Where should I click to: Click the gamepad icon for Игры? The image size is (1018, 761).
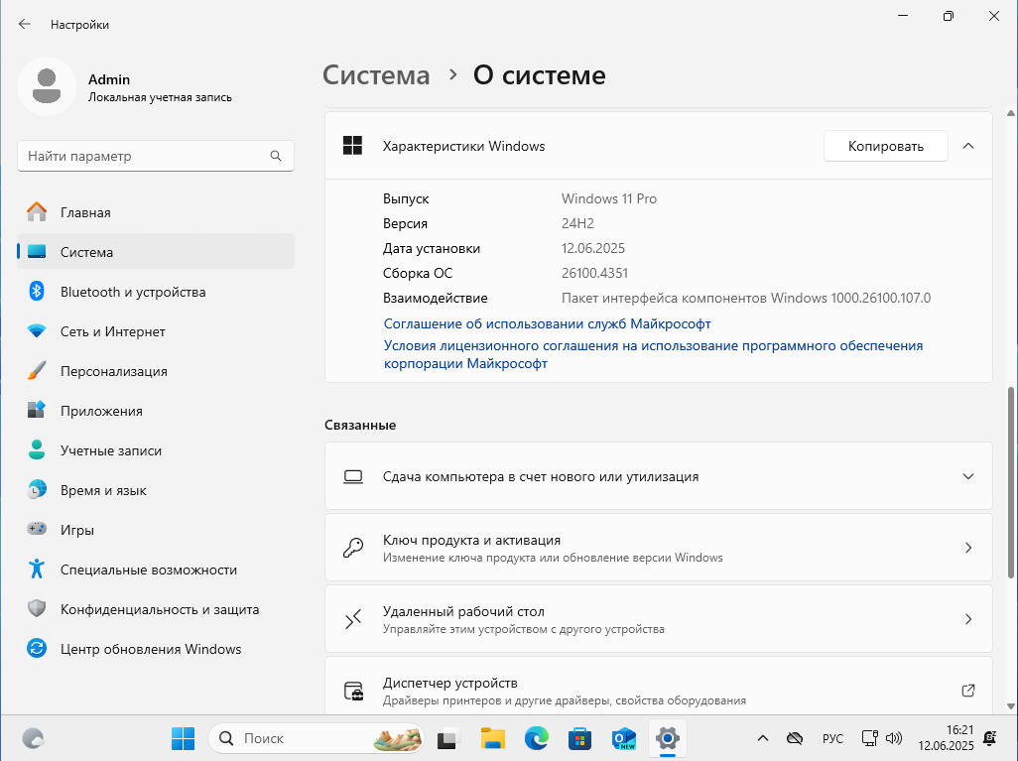[37, 529]
